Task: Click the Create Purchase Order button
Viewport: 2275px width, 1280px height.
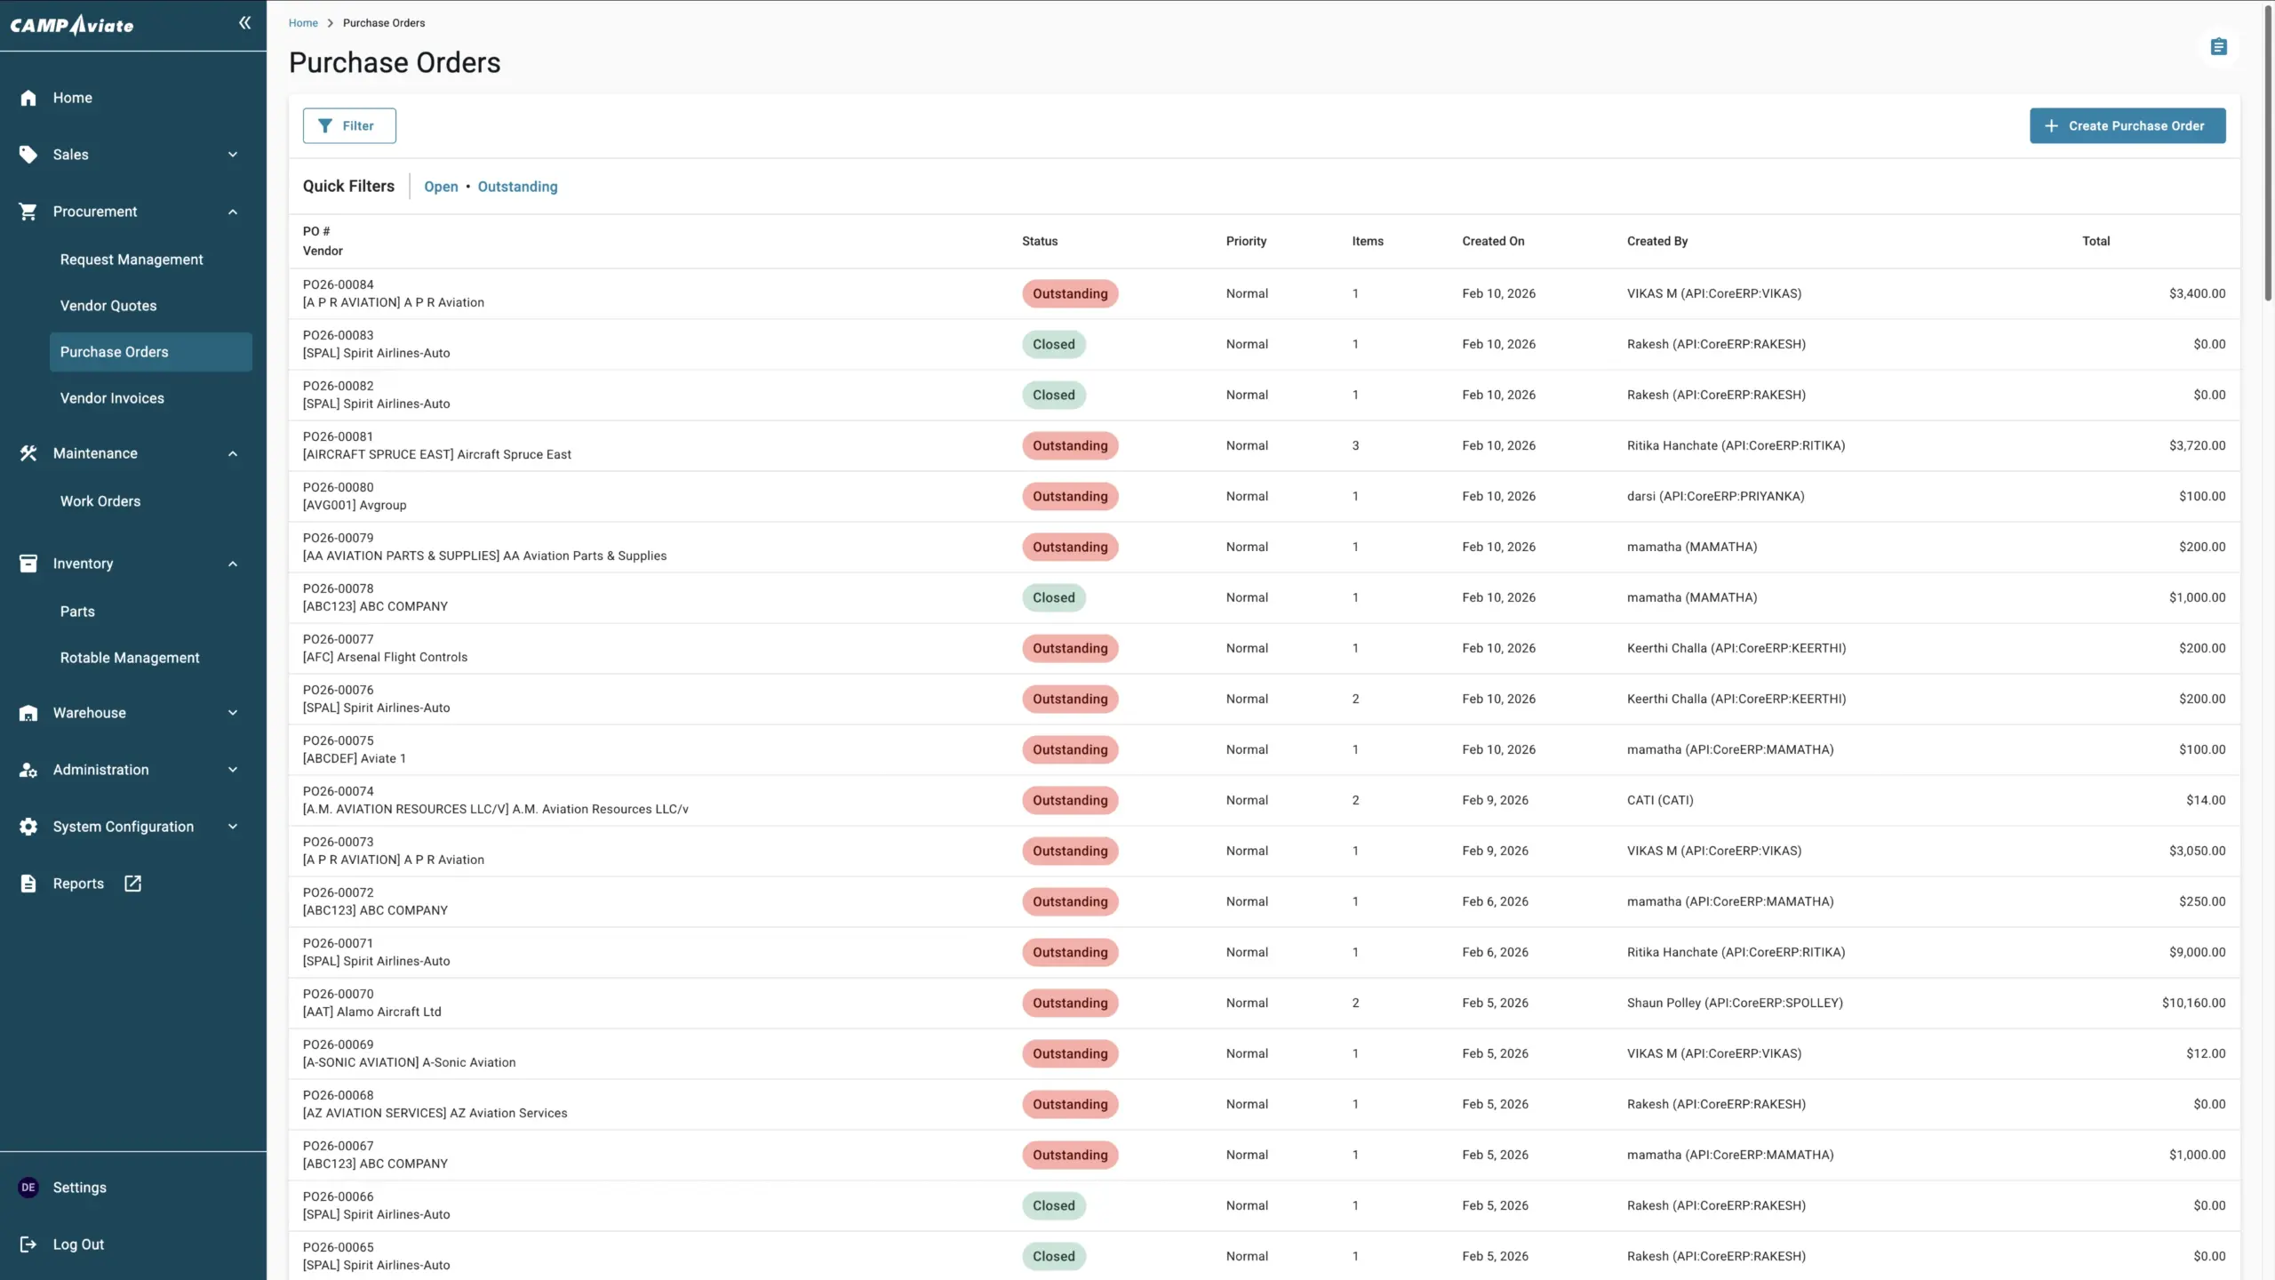Action: [x=2127, y=125]
